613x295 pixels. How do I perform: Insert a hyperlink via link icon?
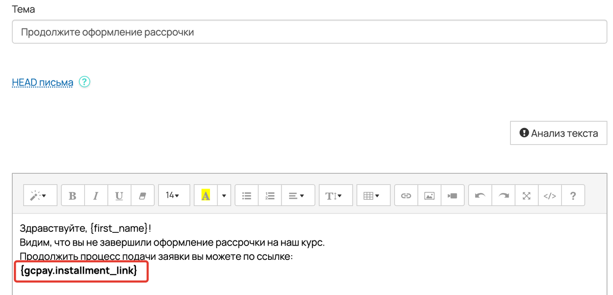tap(406, 195)
